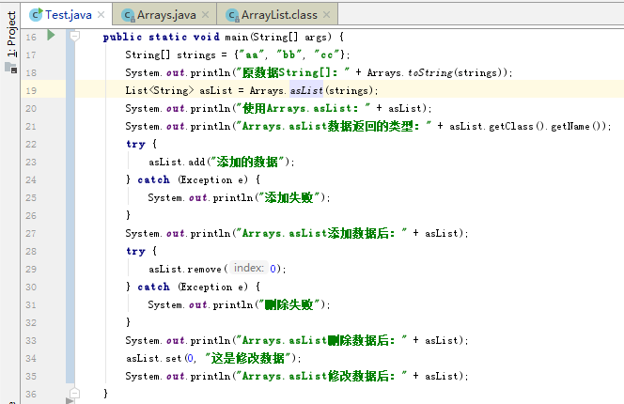
Task: Open the Project tool window
Action: point(11,34)
